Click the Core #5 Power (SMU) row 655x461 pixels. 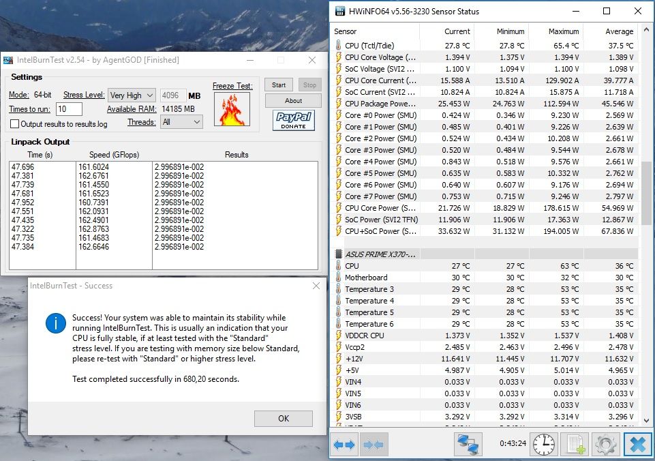(485, 173)
